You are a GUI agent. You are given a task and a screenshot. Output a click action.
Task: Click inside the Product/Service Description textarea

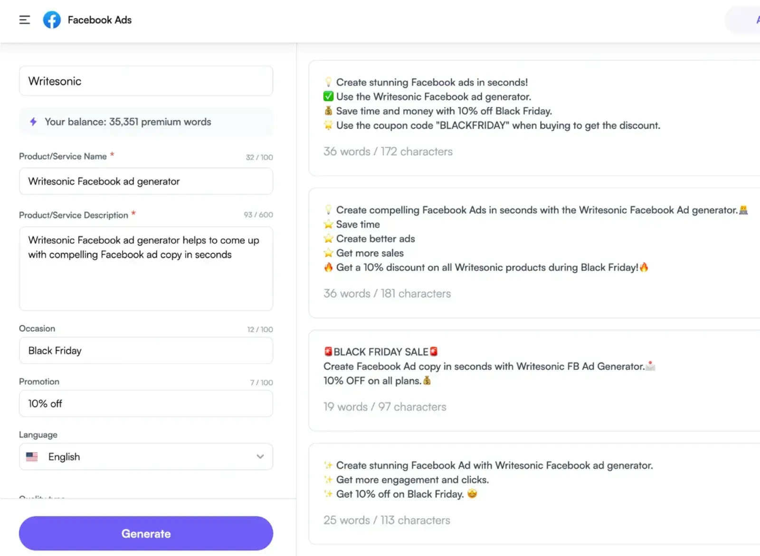point(146,269)
